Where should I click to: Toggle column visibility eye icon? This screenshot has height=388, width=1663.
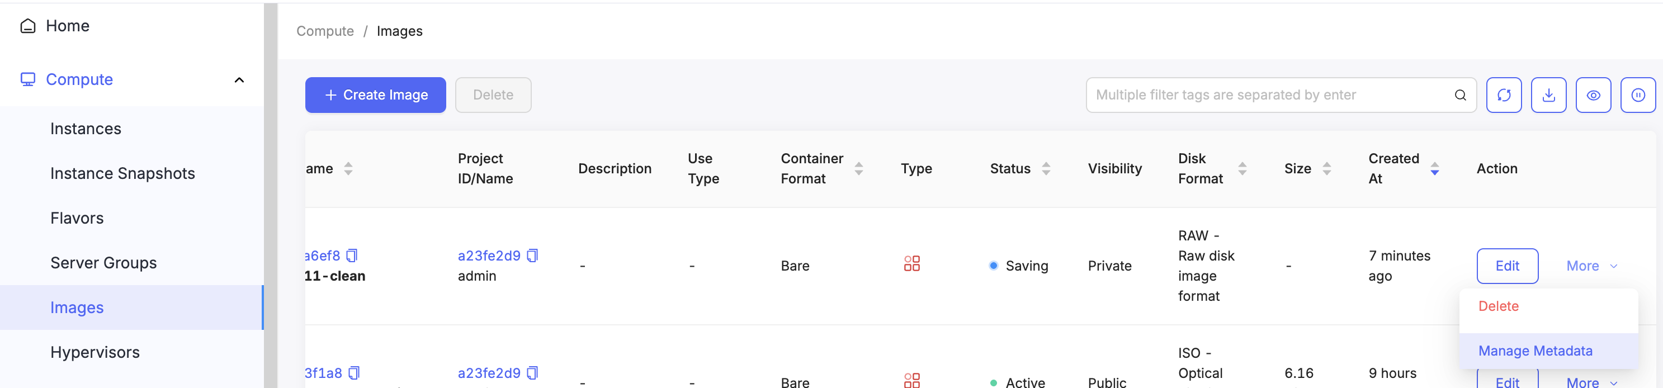click(x=1593, y=95)
